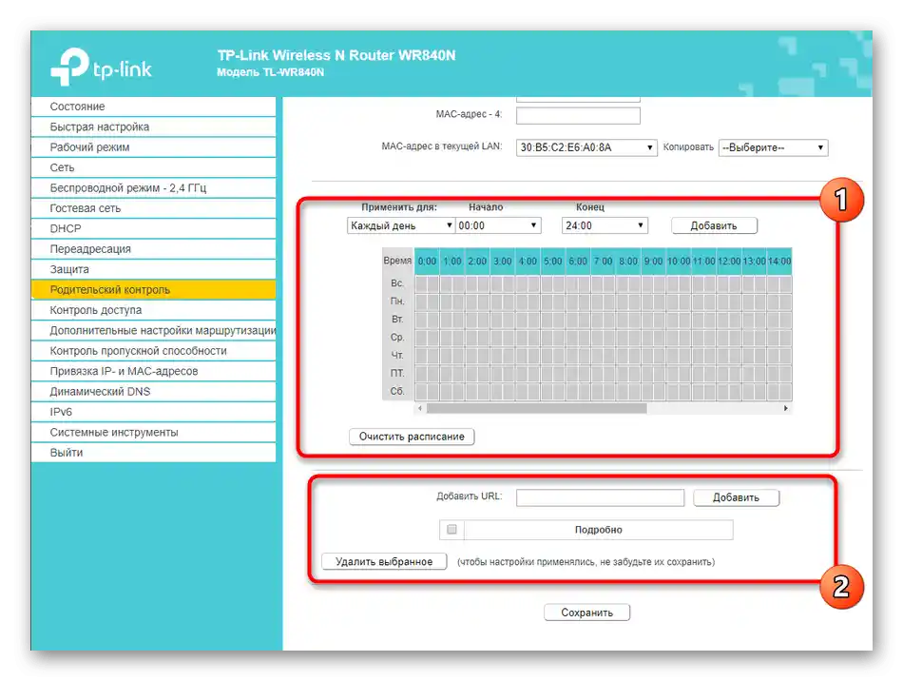Image resolution: width=903 pixels, height=681 pixels.
Task: Open Привязка IP- и MAC-адресов
Action: pos(154,371)
